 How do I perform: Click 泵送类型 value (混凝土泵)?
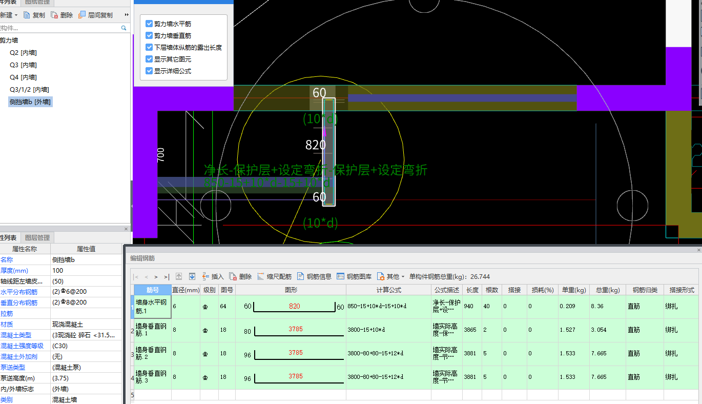(x=86, y=367)
